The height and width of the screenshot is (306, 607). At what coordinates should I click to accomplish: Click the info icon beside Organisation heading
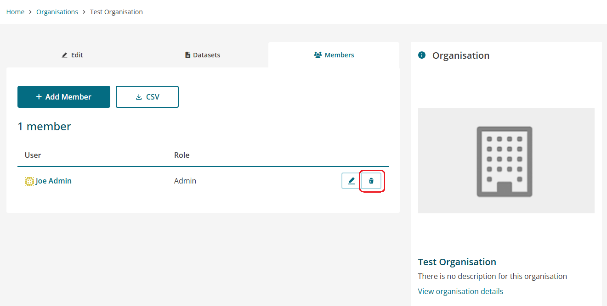pos(422,55)
